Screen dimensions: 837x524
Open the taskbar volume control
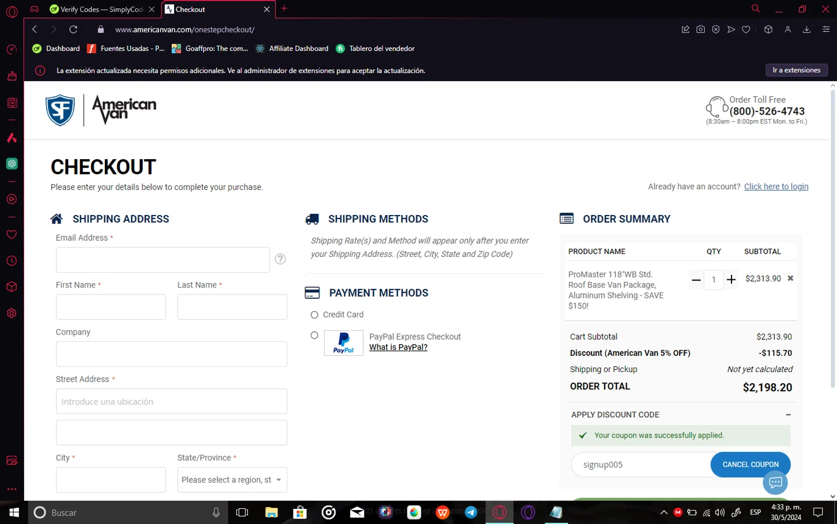tap(720, 512)
